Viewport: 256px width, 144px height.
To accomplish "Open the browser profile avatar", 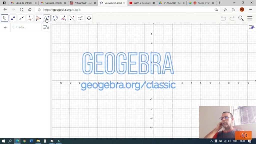I will 242,10.
